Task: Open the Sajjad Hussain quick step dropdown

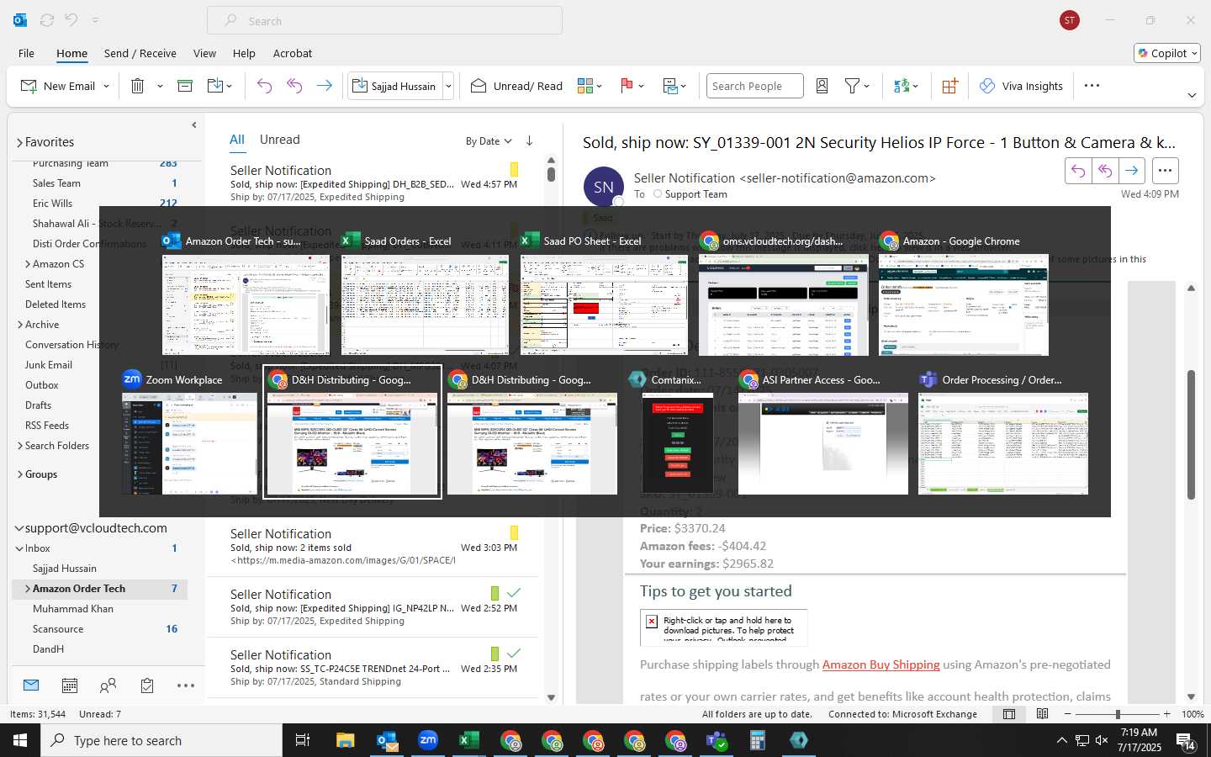Action: (448, 86)
